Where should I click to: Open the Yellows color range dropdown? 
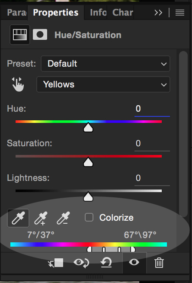point(103,84)
